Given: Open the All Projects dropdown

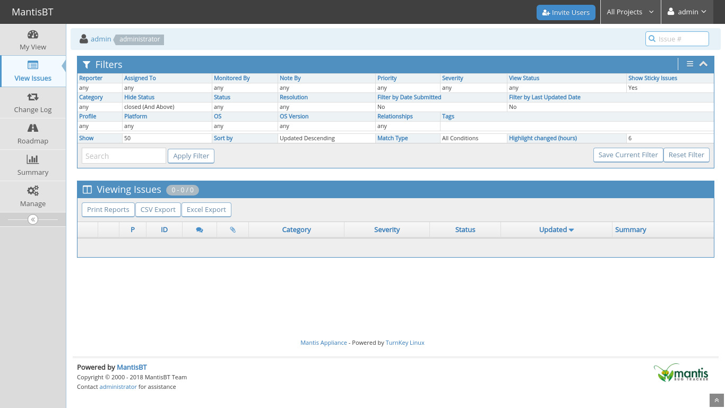Looking at the screenshot, I should pos(630,12).
